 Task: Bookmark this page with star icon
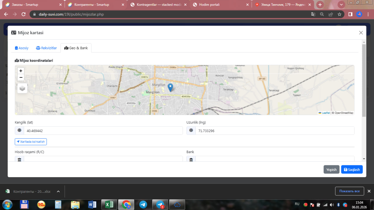[339, 14]
